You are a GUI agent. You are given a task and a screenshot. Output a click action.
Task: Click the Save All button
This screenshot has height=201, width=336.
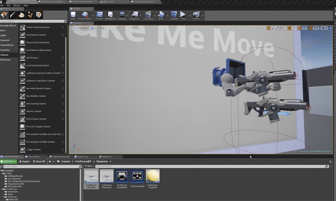pyautogui.click(x=39, y=161)
